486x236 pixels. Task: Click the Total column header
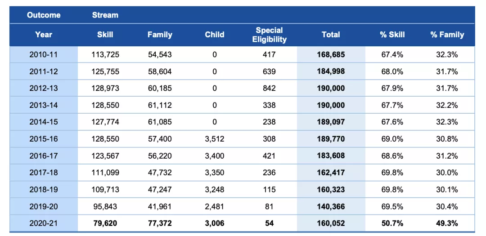331,35
